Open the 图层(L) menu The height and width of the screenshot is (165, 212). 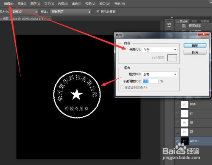[35, 4]
